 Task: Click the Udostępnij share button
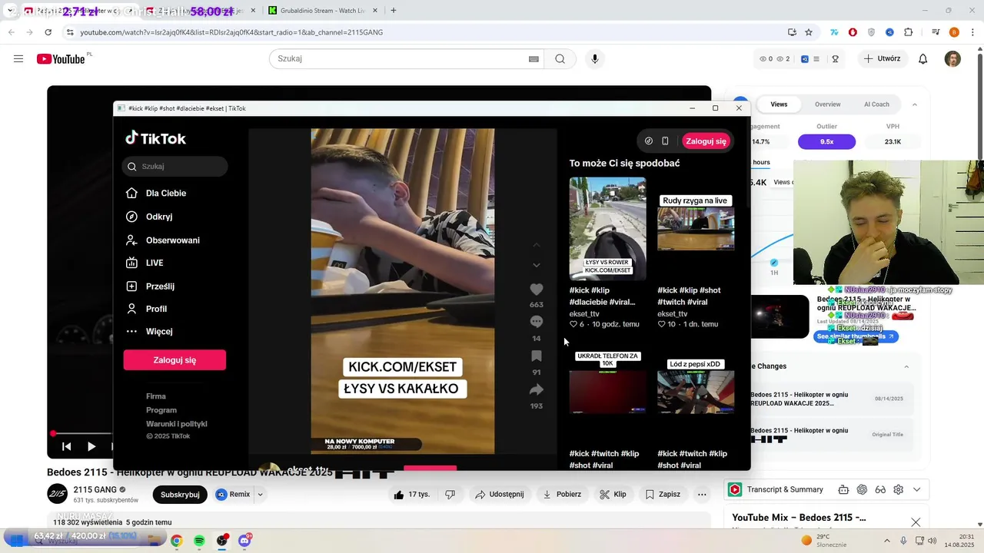(x=500, y=495)
